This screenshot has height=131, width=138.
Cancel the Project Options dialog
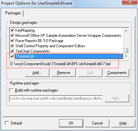pyautogui.click(x=97, y=123)
